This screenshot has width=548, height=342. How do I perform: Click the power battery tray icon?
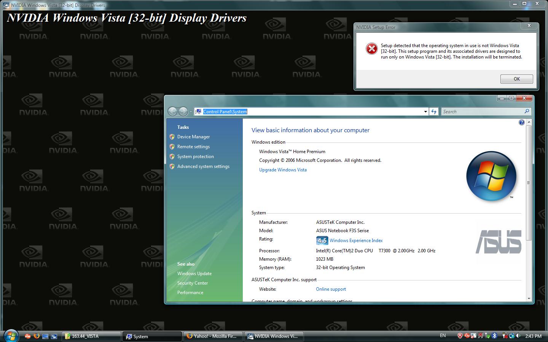[505, 336]
